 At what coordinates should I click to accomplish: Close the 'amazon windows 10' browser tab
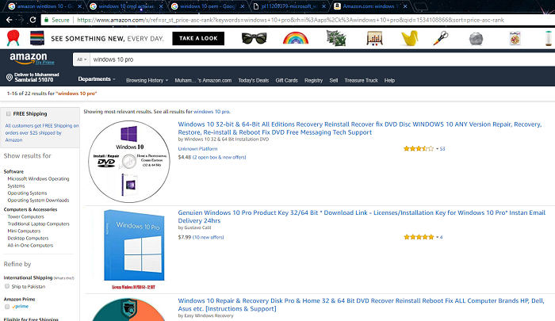(x=79, y=6)
